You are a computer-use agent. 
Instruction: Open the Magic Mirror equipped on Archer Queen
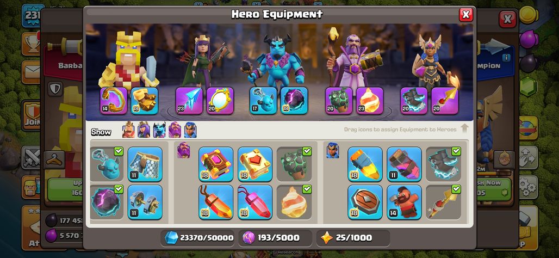tap(220, 101)
